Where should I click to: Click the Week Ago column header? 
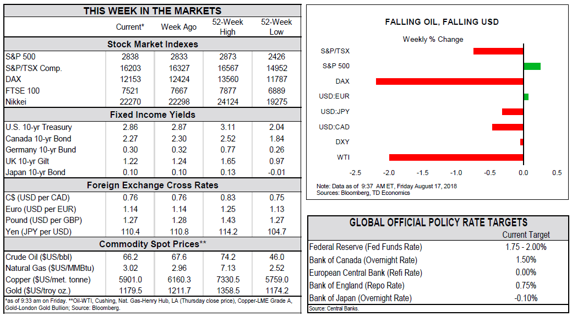[x=178, y=27]
